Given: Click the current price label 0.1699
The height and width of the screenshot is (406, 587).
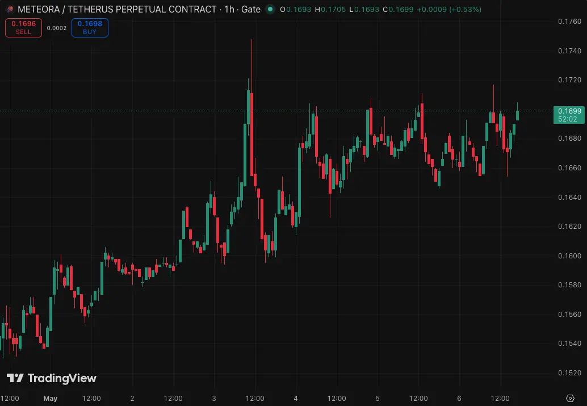Looking at the screenshot, I should 569,111.
